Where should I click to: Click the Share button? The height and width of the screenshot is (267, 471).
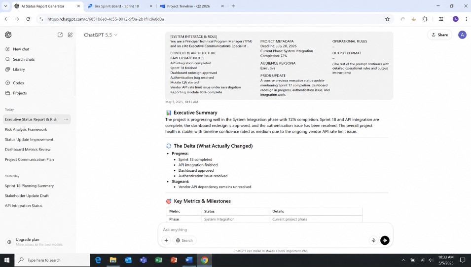point(440,35)
